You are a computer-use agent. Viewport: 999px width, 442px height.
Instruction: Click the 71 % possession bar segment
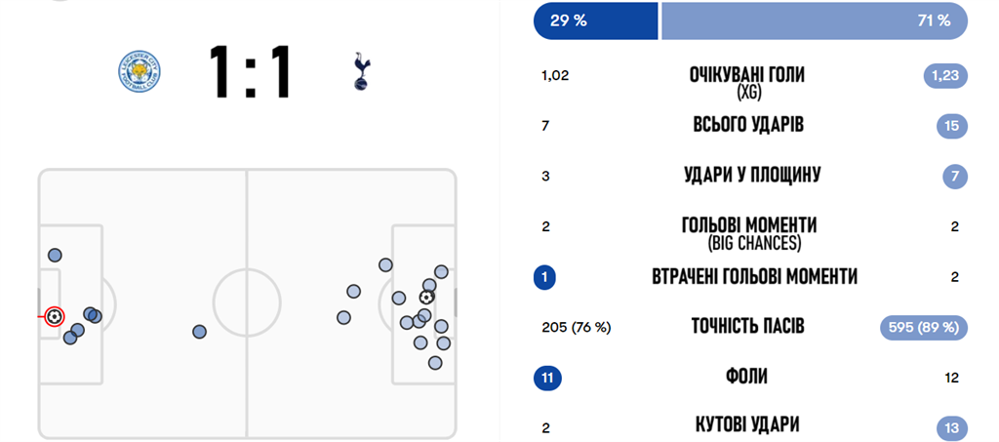pos(815,21)
